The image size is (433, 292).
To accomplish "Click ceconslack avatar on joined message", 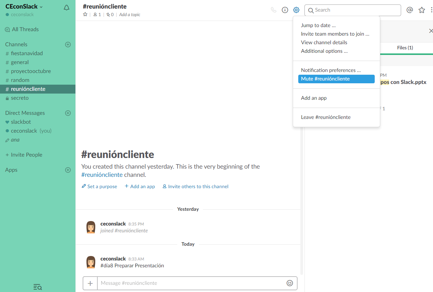I will coord(91,227).
